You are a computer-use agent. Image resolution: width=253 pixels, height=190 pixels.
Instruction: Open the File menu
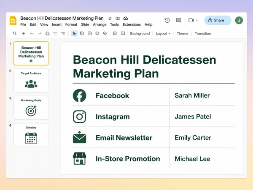(x=23, y=24)
